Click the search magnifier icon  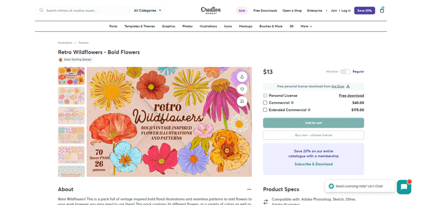click(41, 10)
